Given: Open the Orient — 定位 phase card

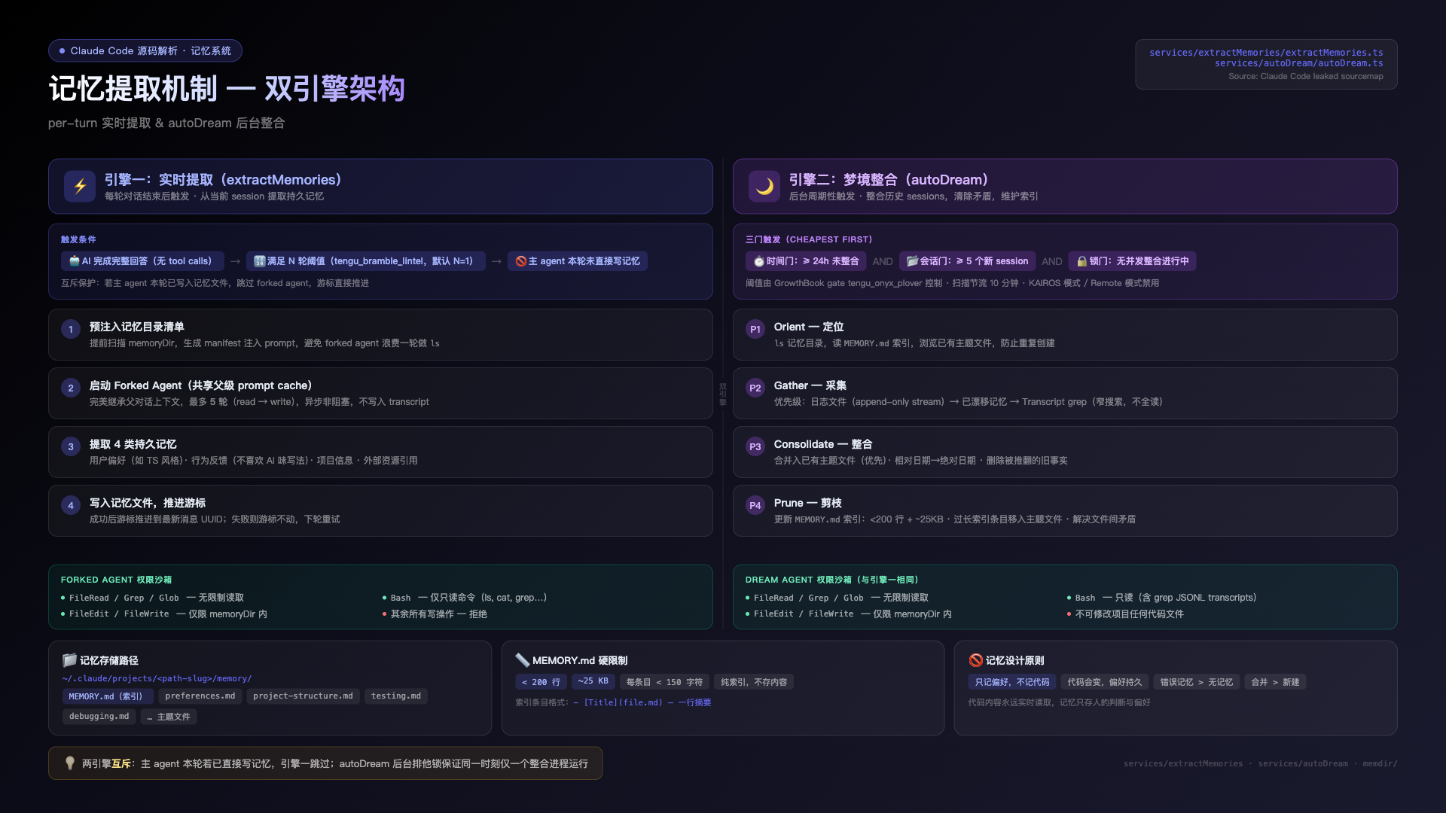Looking at the screenshot, I should tap(1065, 334).
